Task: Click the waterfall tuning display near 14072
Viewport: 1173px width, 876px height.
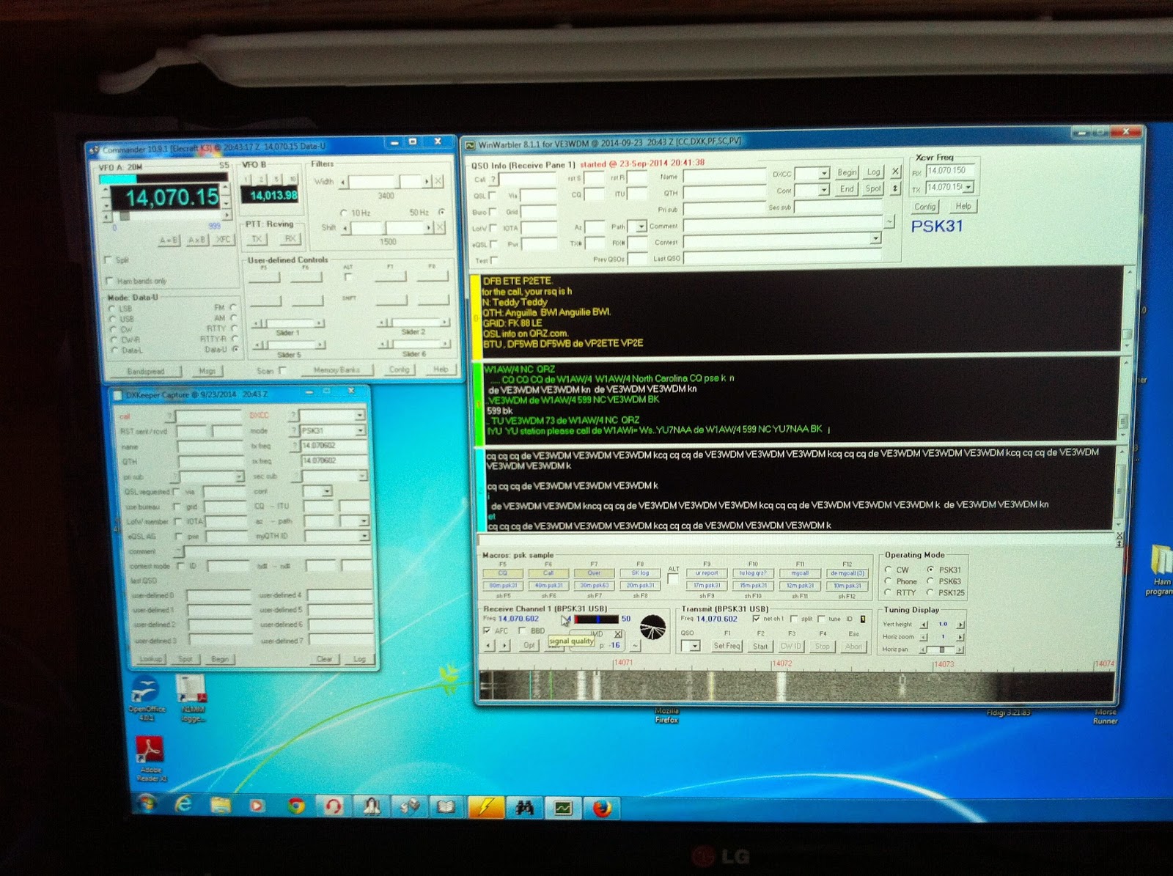Action: pyautogui.click(x=781, y=685)
